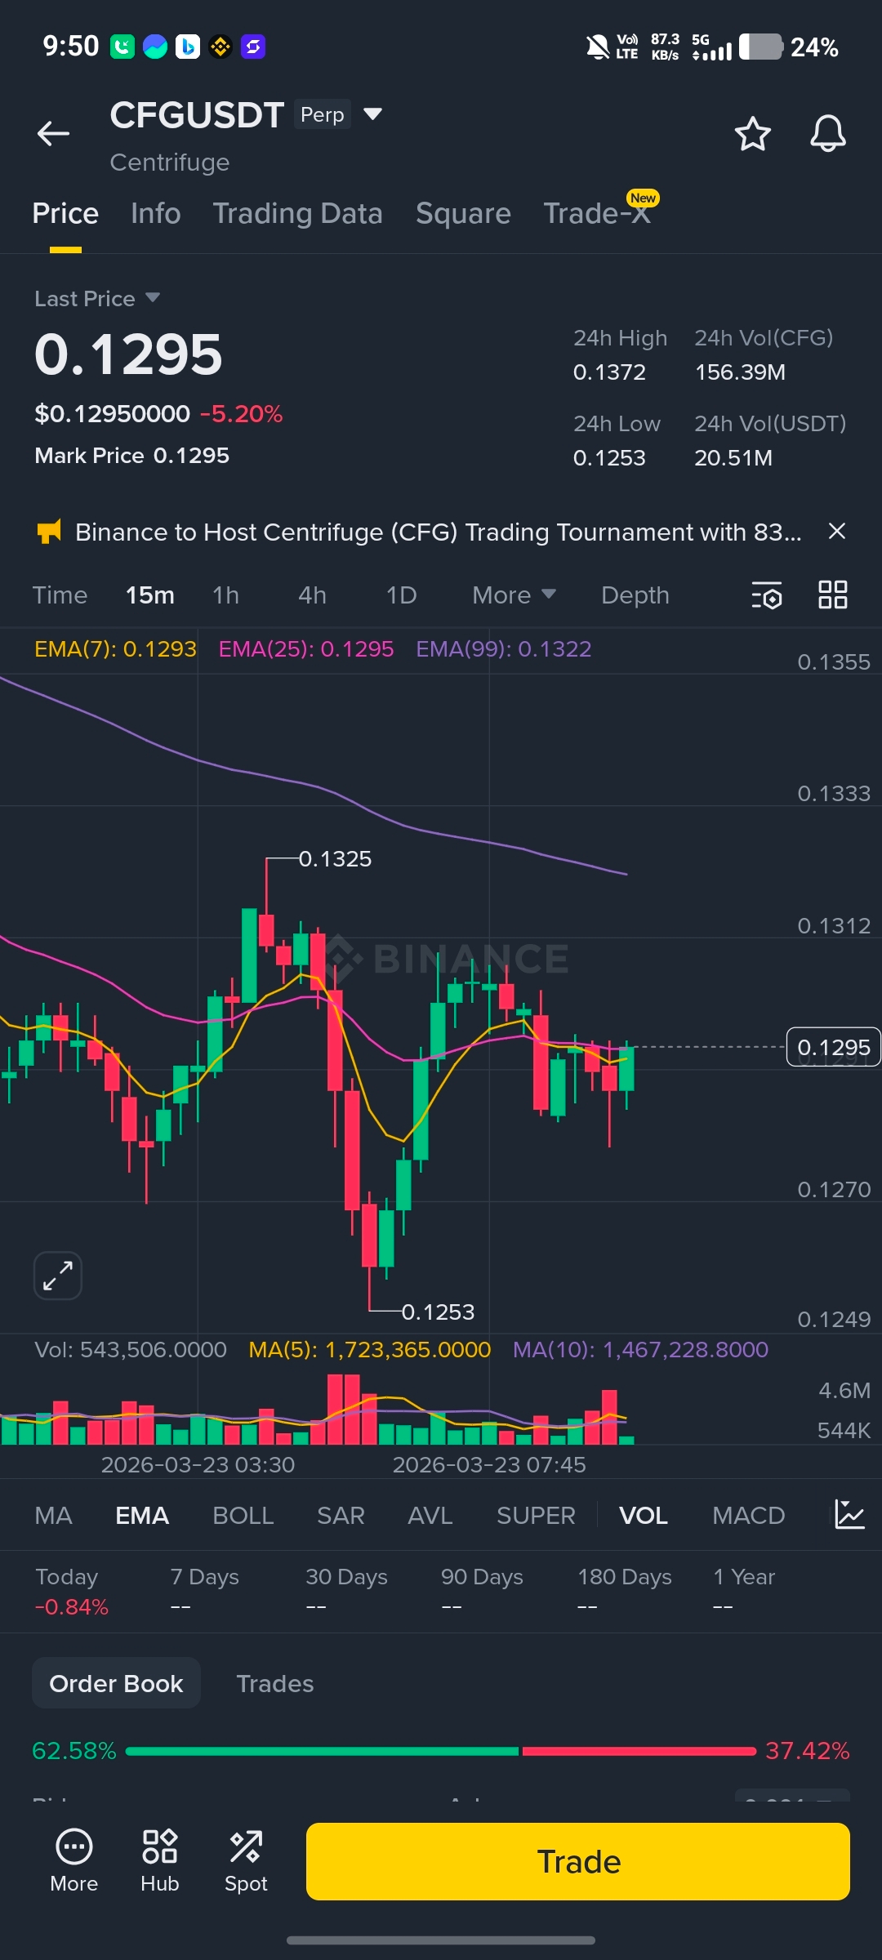Tap the bid/ask ratio bar
The width and height of the screenshot is (882, 1960).
point(441,1751)
